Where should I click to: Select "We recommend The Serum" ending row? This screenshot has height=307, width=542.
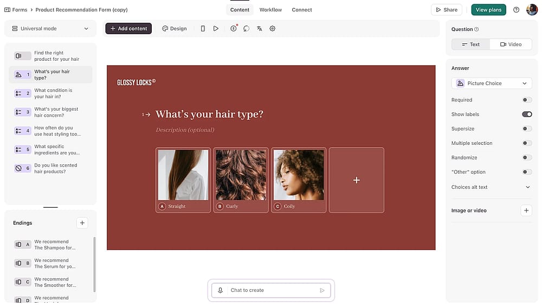click(50, 263)
